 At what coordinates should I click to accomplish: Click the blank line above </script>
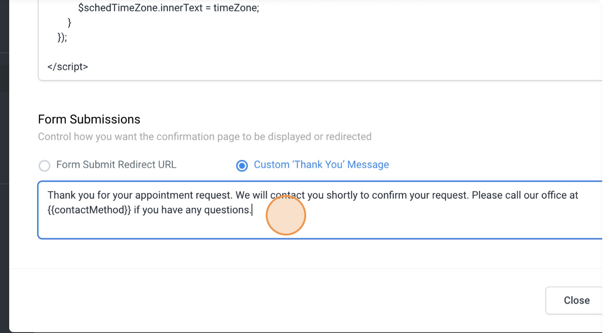click(x=184, y=52)
